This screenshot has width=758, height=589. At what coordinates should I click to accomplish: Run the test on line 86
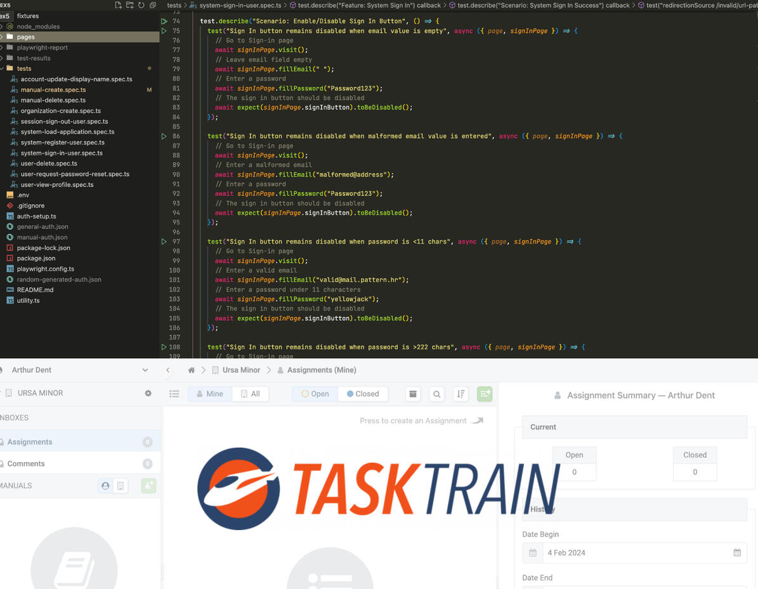coord(164,136)
